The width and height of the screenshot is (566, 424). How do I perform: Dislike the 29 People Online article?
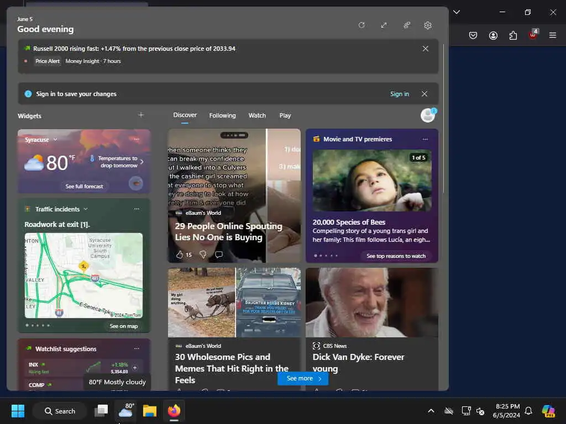tap(203, 255)
